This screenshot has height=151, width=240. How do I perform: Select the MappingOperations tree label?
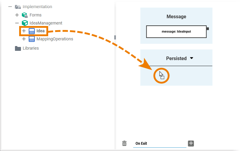[x=55, y=39]
